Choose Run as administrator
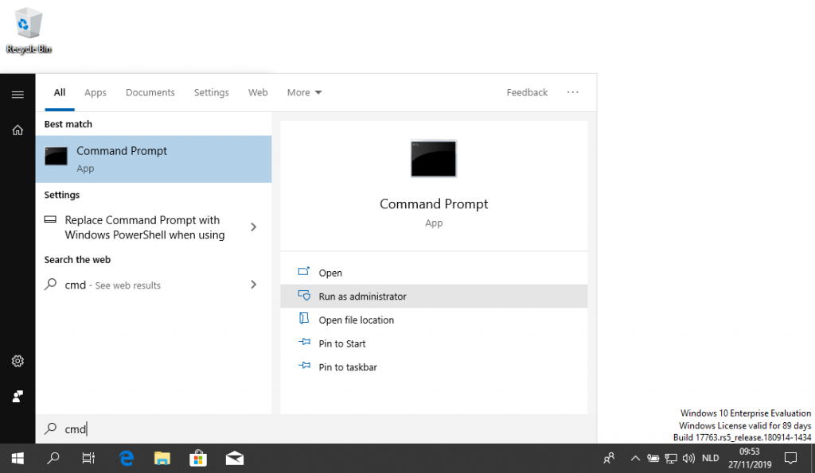Screen dimensions: 815x473 coord(434,296)
